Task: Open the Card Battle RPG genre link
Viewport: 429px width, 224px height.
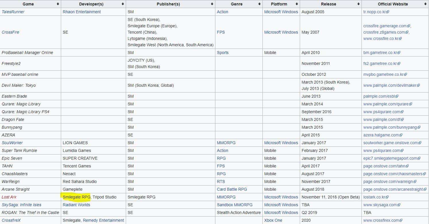Action: (x=232, y=189)
